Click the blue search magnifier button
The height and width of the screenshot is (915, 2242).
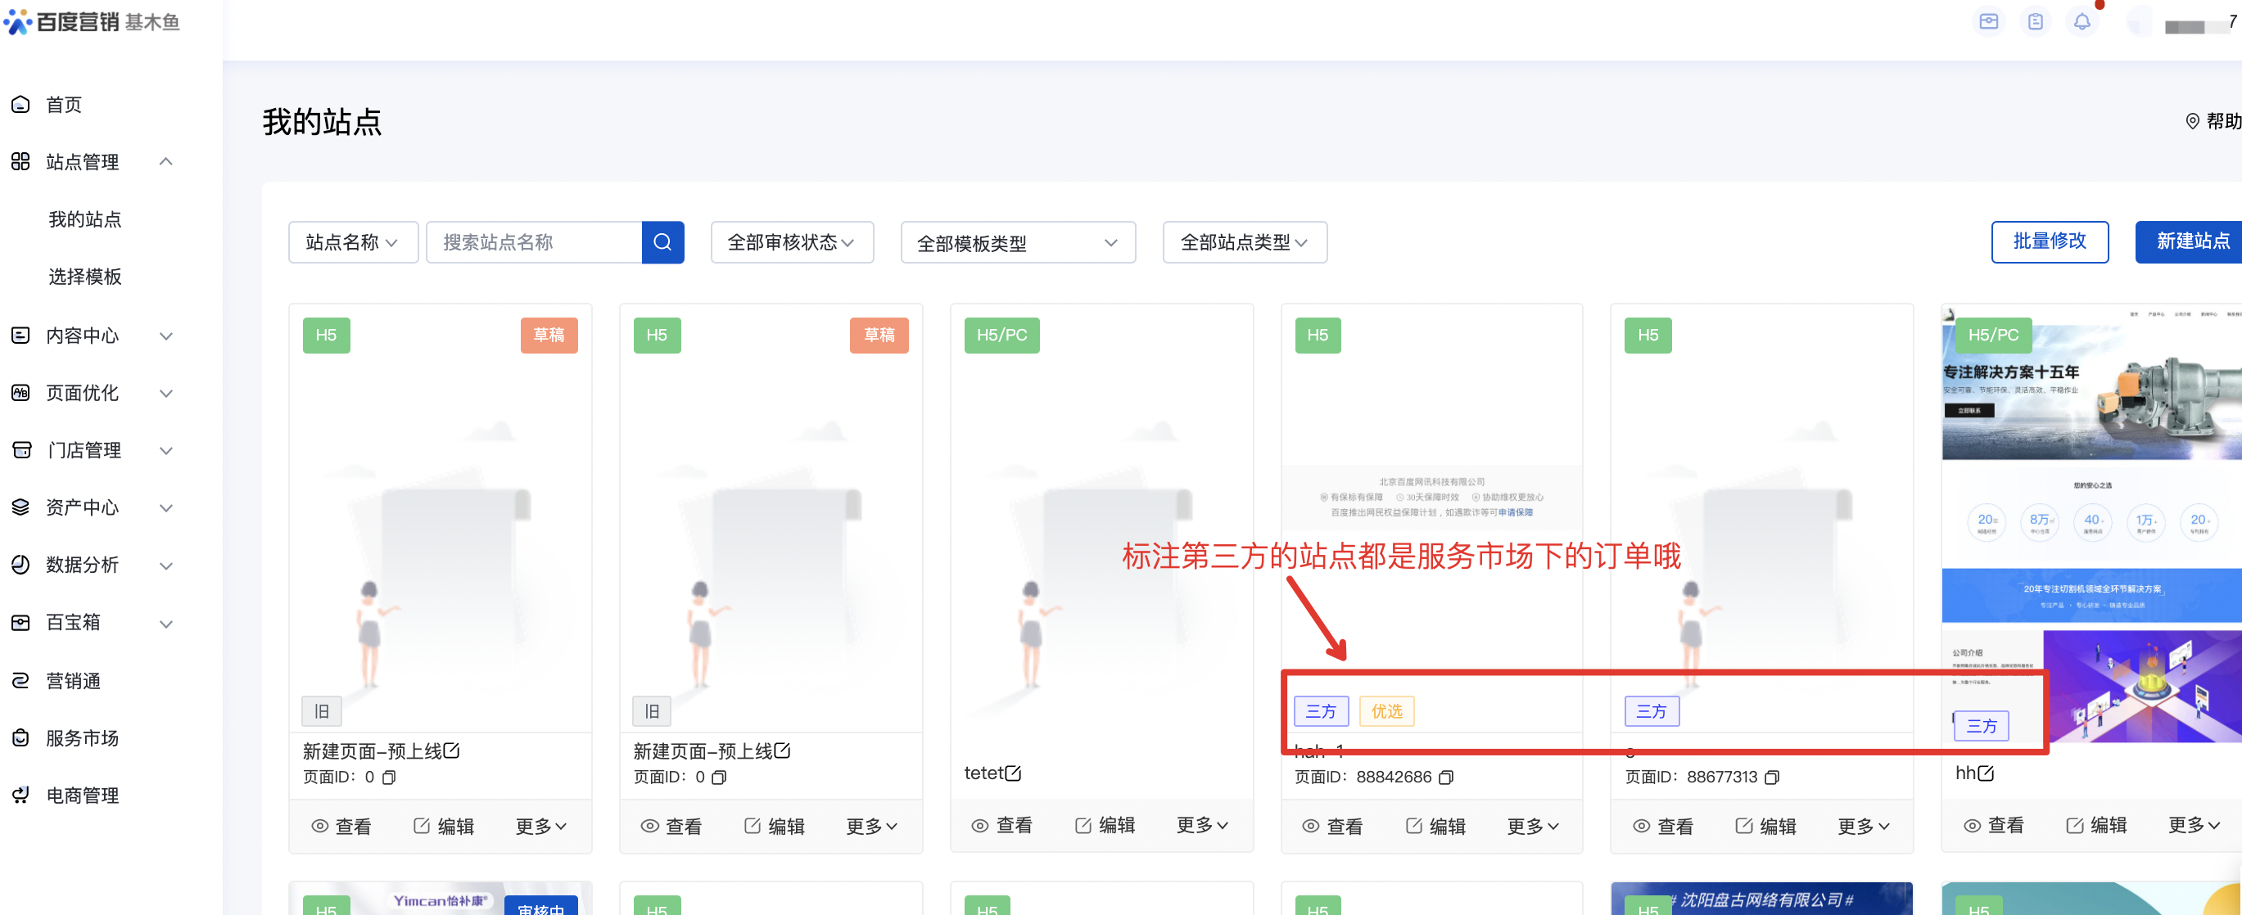[662, 241]
